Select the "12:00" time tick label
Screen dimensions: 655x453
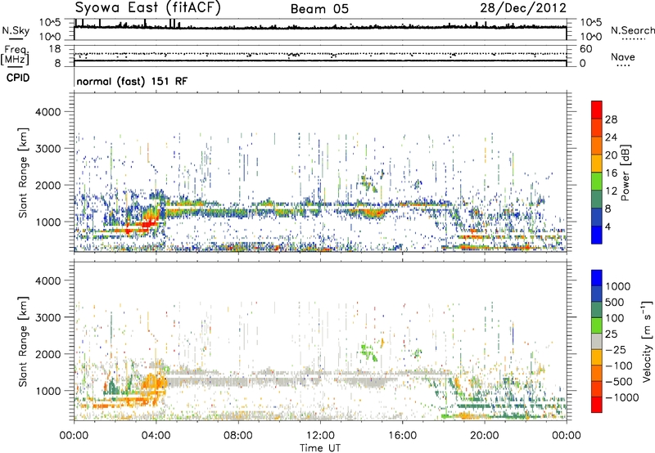tap(320, 436)
